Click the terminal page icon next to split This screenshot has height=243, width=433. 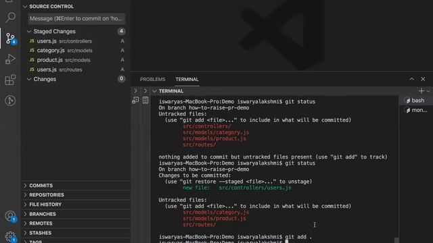tap(145, 101)
